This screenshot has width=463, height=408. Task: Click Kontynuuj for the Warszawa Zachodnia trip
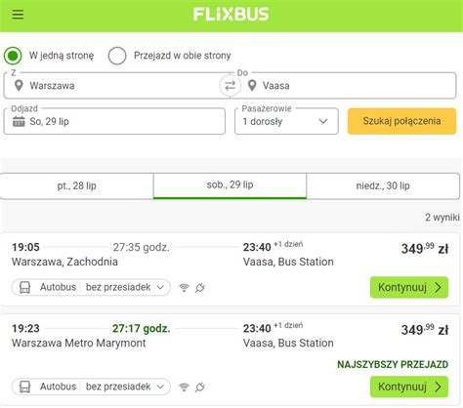pyautogui.click(x=409, y=287)
